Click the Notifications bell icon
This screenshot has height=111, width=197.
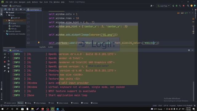(x=196, y=10)
